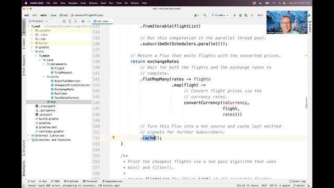Toggle the Pull Requests side tool window
The width and height of the screenshot is (334, 188).
click(24, 65)
